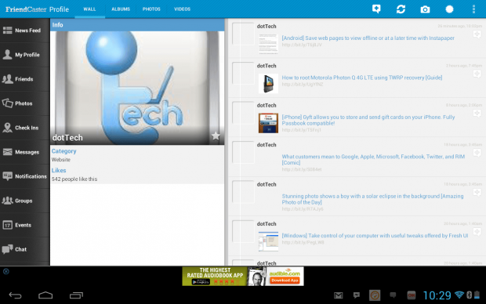
Task: Tap '542 people like this' text
Action: (x=74, y=179)
